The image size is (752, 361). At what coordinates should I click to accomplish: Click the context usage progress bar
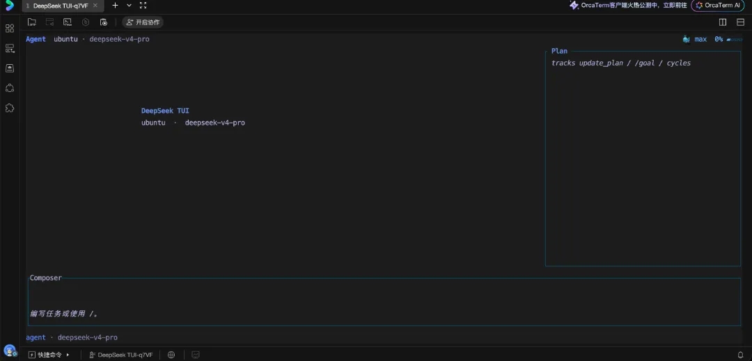735,39
